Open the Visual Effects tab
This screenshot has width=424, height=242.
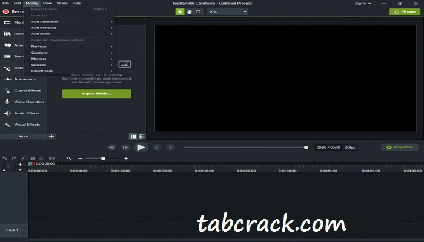click(x=23, y=125)
